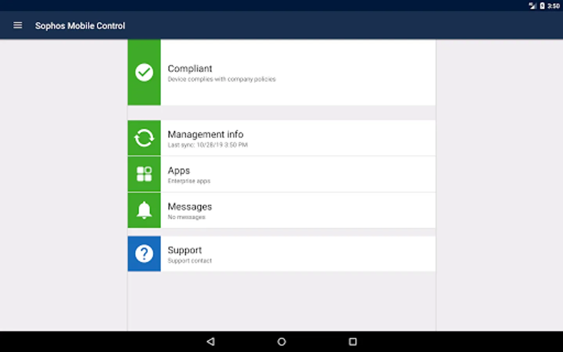Select the 'Enterprise apps' subtitle
Viewport: 563px width, 352px height.
(x=189, y=181)
